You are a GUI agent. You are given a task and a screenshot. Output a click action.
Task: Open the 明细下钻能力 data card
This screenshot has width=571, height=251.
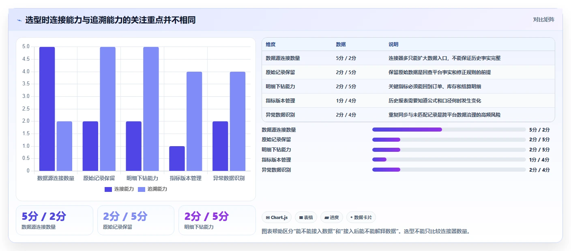(x=217, y=220)
